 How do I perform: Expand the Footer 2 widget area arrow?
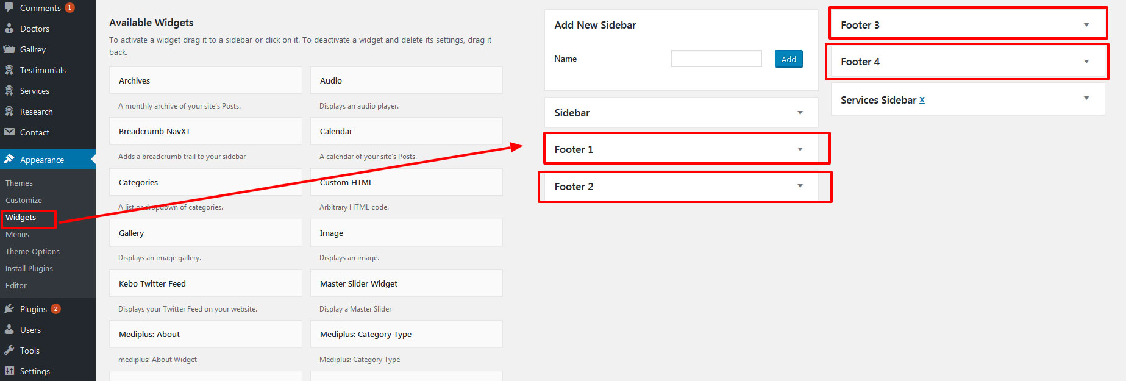coord(800,186)
